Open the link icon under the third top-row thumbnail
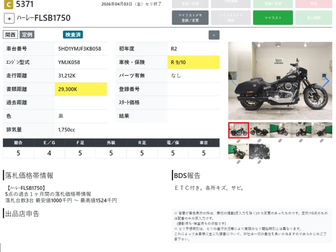This screenshot has height=252, width=336. [x=280, y=141]
